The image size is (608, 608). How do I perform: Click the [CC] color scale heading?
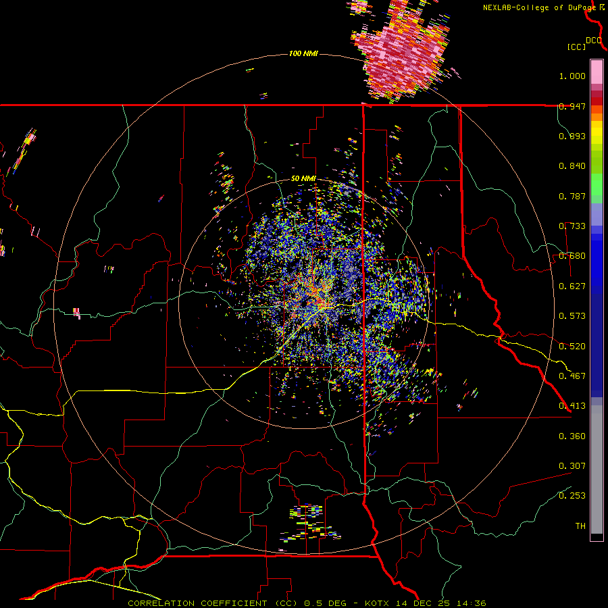(x=576, y=47)
